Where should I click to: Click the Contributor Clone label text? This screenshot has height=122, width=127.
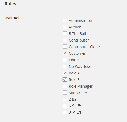tap(84, 47)
